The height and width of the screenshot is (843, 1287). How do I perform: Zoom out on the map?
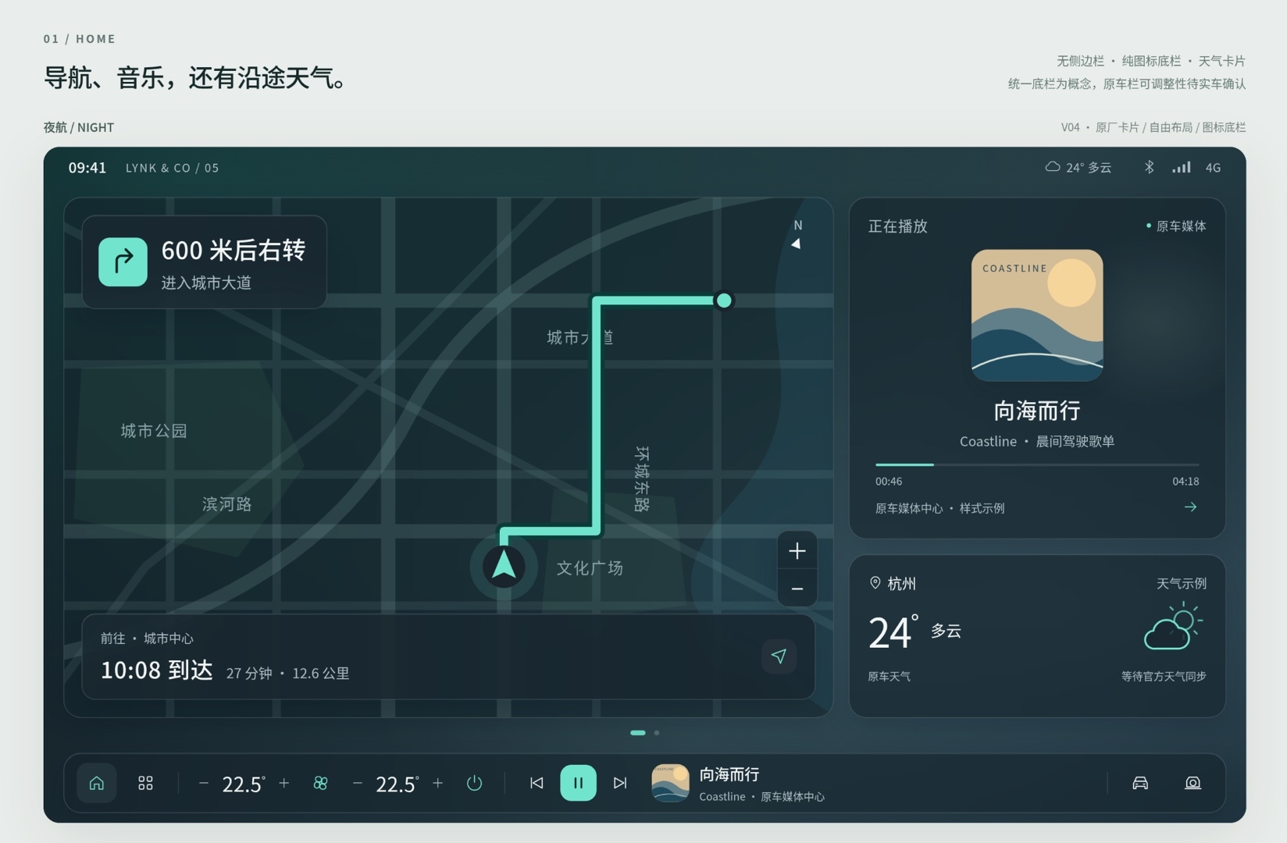(797, 589)
